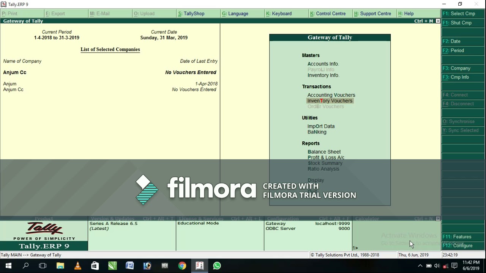486x273 pixels.
Task: Check the battery status icon
Action: 429,266
